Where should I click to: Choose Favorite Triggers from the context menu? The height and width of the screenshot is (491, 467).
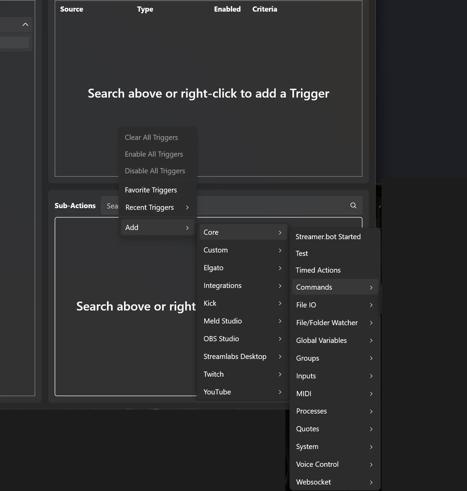[157, 190]
